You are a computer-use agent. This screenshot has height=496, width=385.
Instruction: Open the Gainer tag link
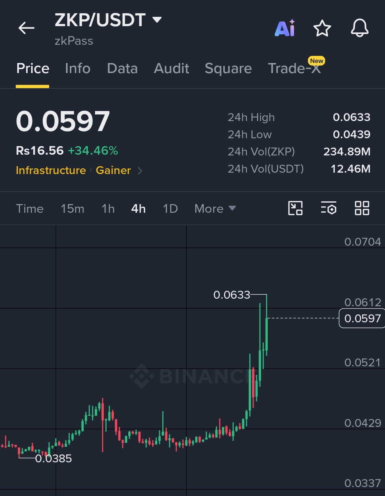pos(113,170)
